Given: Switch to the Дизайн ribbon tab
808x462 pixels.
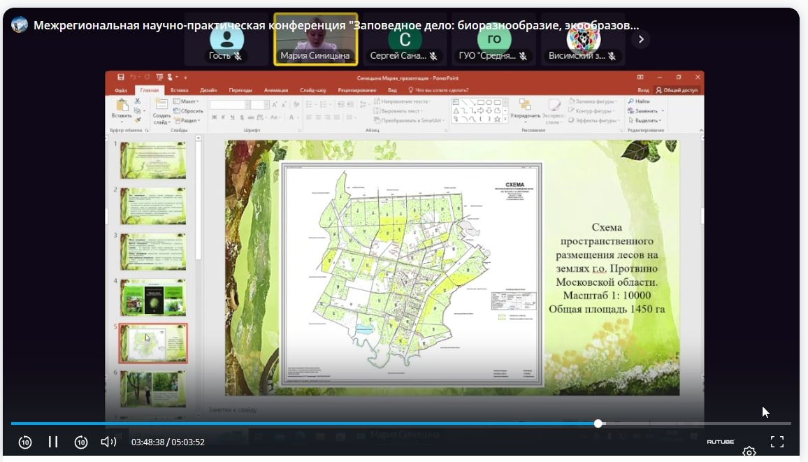Looking at the screenshot, I should tap(208, 90).
